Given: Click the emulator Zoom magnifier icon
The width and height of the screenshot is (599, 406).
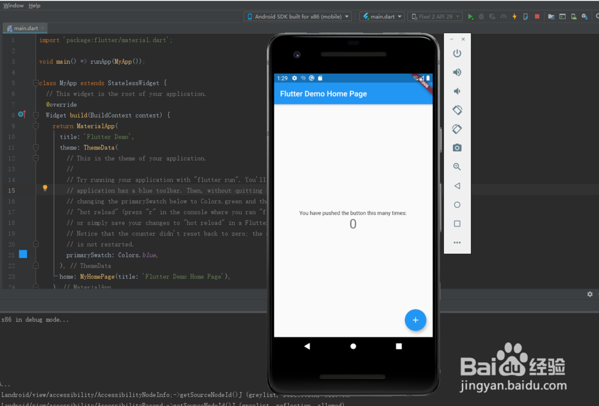Looking at the screenshot, I should tap(457, 167).
